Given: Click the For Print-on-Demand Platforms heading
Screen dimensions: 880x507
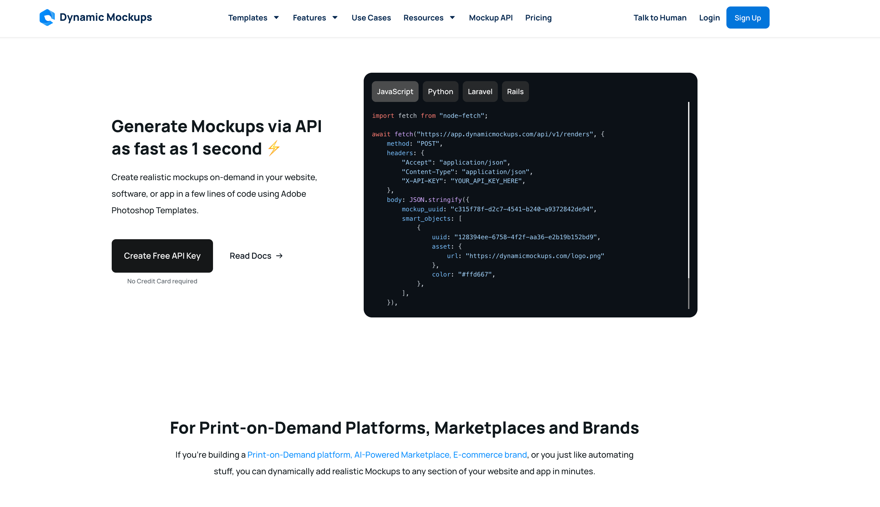Looking at the screenshot, I should pyautogui.click(x=405, y=427).
